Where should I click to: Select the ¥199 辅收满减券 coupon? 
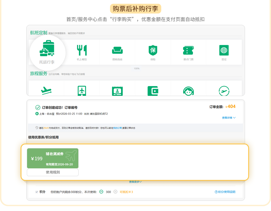click(53, 158)
